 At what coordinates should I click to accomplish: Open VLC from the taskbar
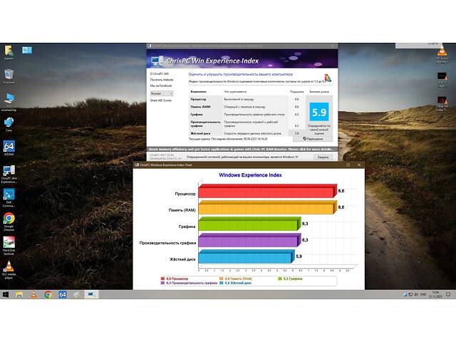click(33, 294)
